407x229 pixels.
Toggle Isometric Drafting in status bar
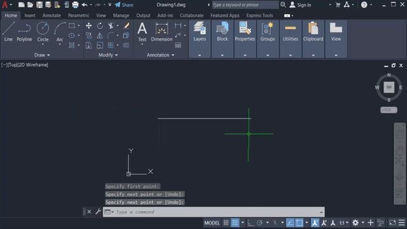click(x=275, y=223)
